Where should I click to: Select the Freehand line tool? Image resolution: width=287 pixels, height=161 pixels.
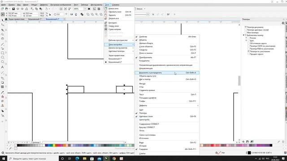2,44
